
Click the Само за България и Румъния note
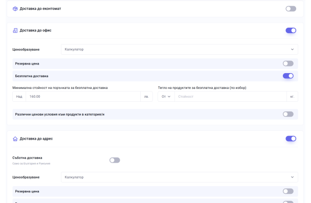pyautogui.click(x=31, y=164)
